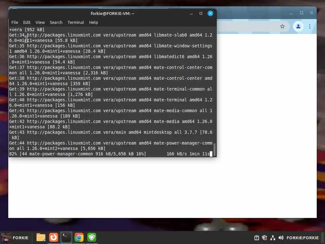The height and width of the screenshot is (244, 325).
Task: Click the terminal title forkie@FORKIE-VM
Action: click(x=113, y=13)
